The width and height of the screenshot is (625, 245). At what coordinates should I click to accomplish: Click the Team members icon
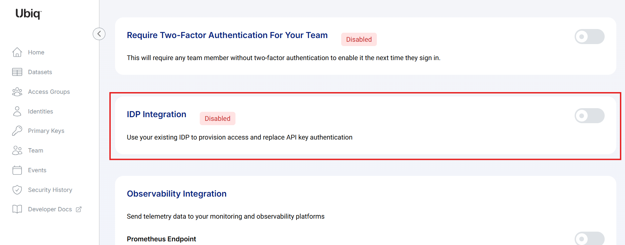(x=17, y=151)
